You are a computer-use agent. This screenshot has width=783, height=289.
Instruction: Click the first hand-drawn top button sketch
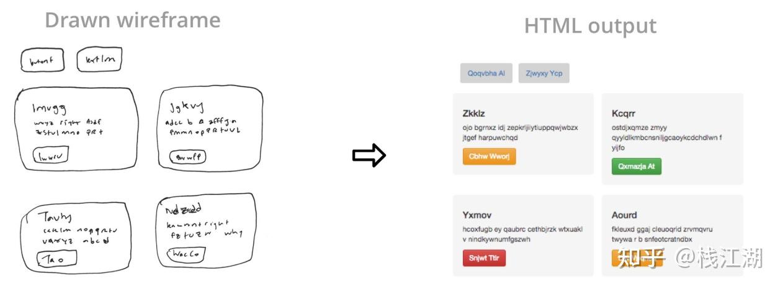pos(42,61)
